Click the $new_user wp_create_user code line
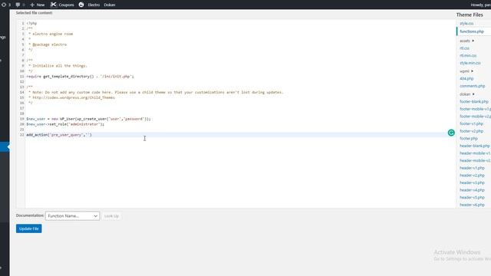 tap(88, 119)
